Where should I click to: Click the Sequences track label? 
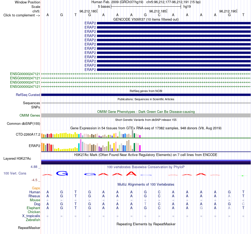pyautogui.click(x=31, y=103)
